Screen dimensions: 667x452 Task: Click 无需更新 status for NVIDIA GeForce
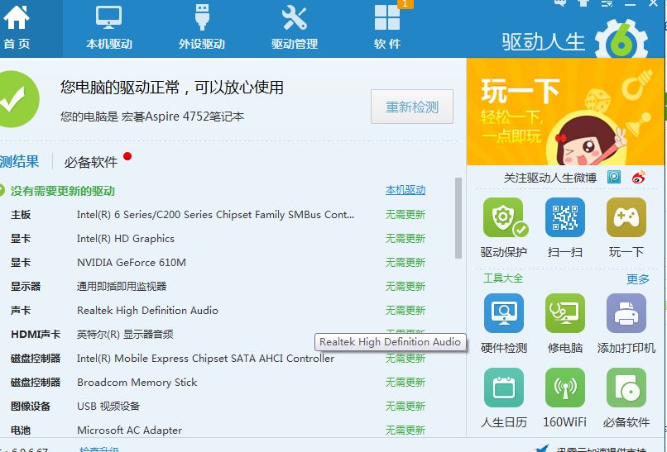pos(405,262)
